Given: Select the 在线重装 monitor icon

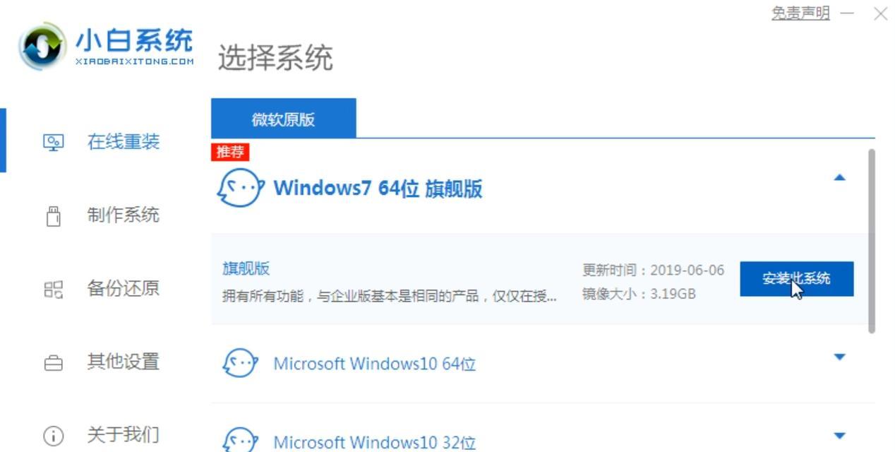Looking at the screenshot, I should (x=54, y=143).
